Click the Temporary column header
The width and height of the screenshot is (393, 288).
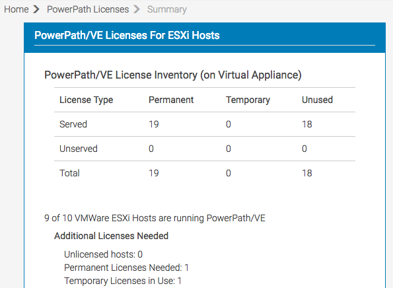248,100
